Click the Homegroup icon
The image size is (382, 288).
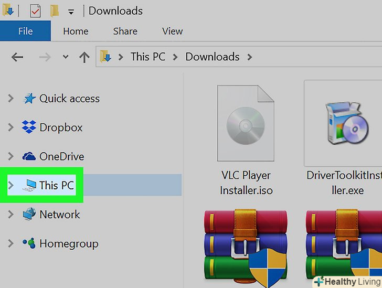pos(29,243)
